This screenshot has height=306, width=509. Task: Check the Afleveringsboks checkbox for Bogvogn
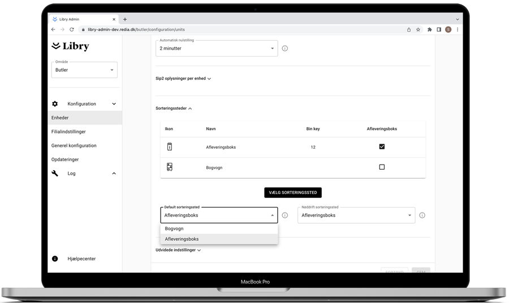382,167
